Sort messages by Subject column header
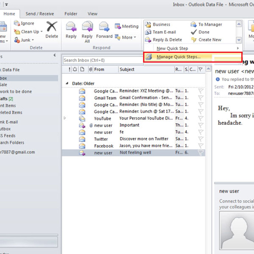This screenshot has height=254, width=254. 146,69
